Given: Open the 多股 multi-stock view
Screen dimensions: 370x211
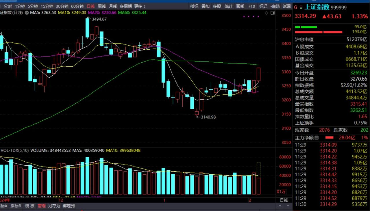Looking at the screenshot, I should (x=217, y=6).
